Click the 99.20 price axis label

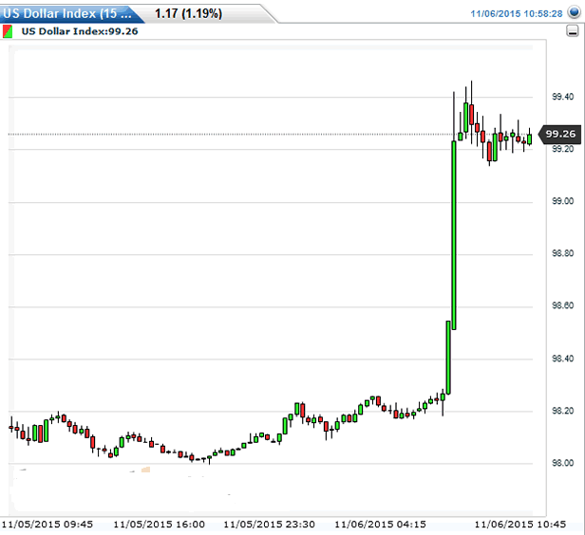[562, 149]
